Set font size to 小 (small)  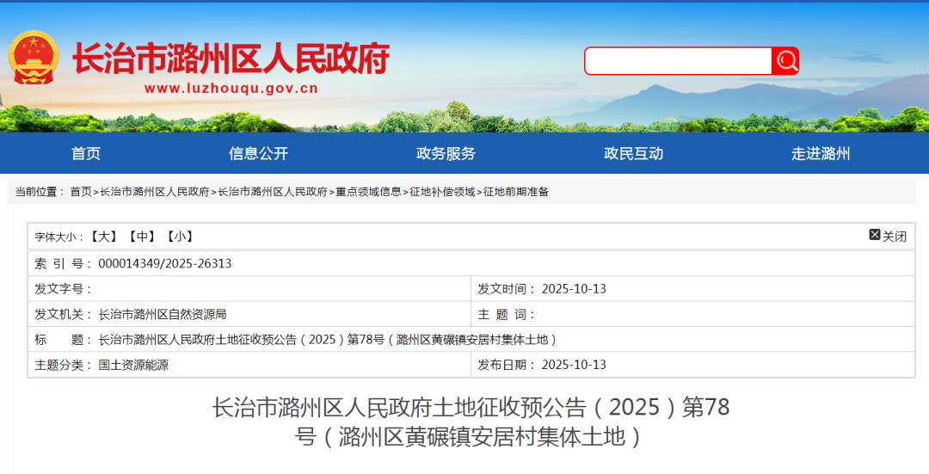pos(180,237)
